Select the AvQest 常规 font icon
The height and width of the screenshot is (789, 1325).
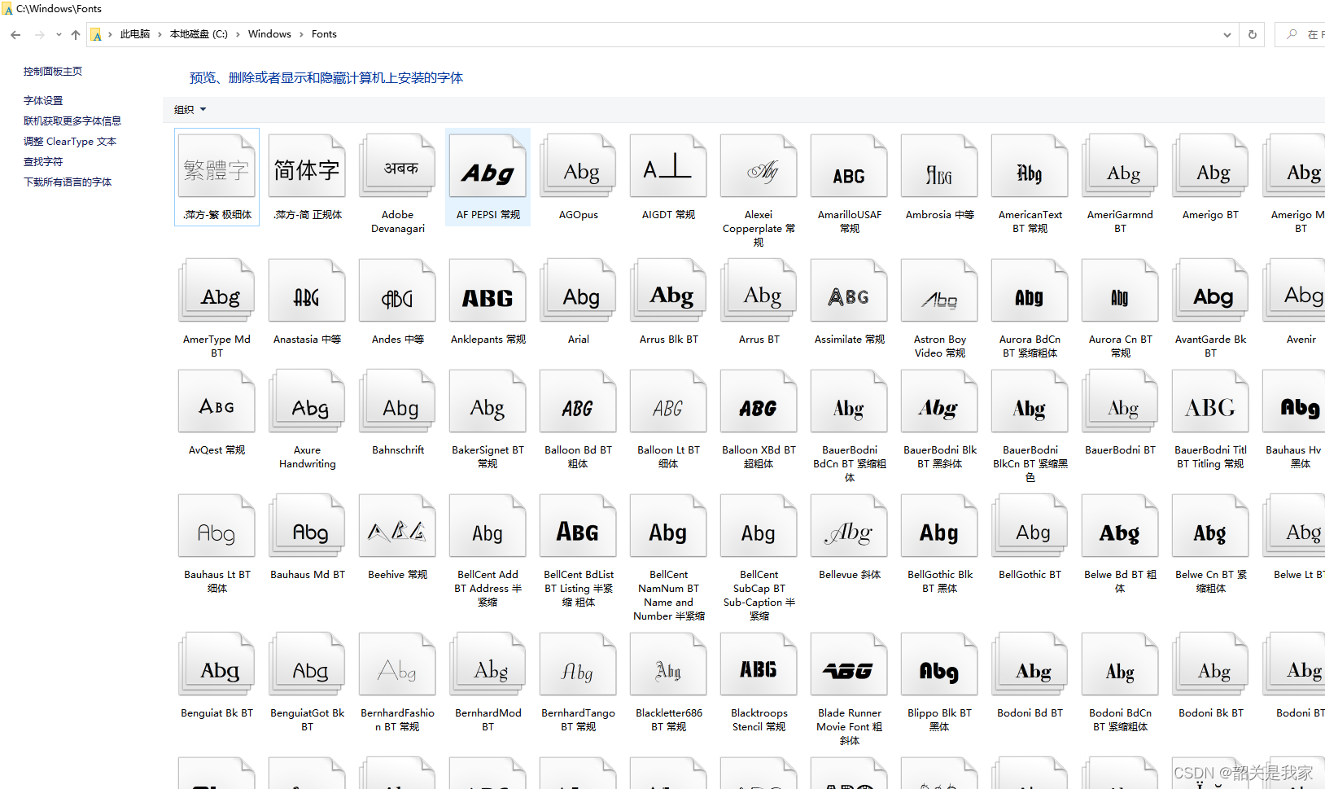tap(216, 401)
